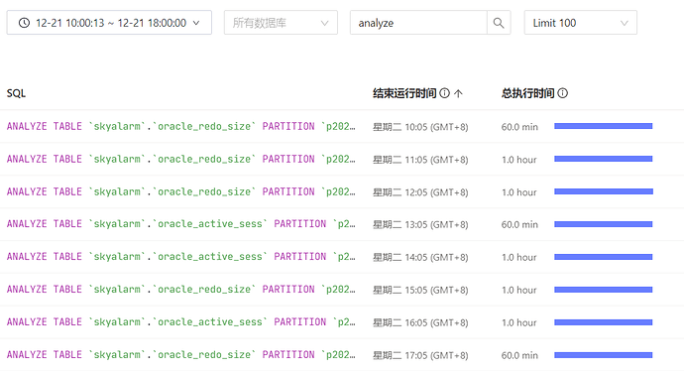The height and width of the screenshot is (371, 684).
Task: Click the info icon beside 总执行时间
Action: click(x=563, y=93)
